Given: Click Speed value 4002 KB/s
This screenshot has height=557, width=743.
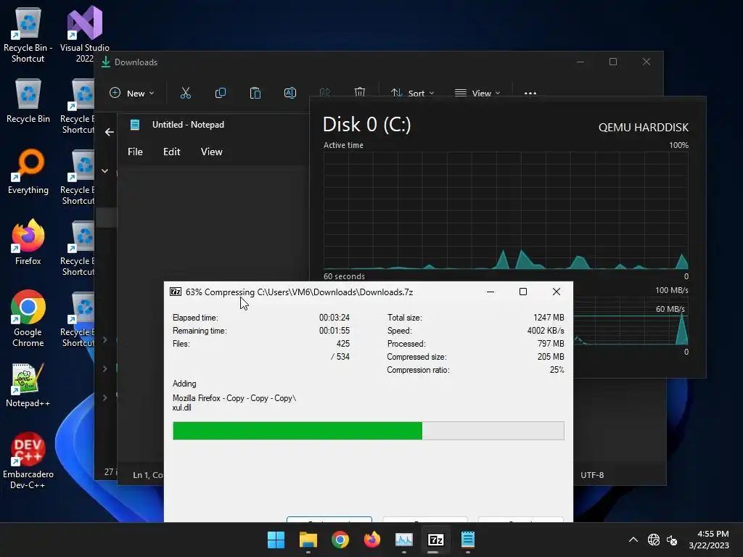Looking at the screenshot, I should (546, 331).
